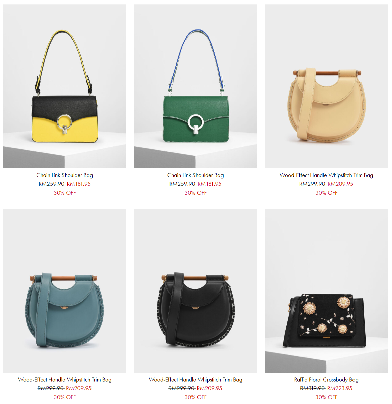Click struck-through RM319.90 original price
This screenshot has height=404, width=392.
point(313,388)
